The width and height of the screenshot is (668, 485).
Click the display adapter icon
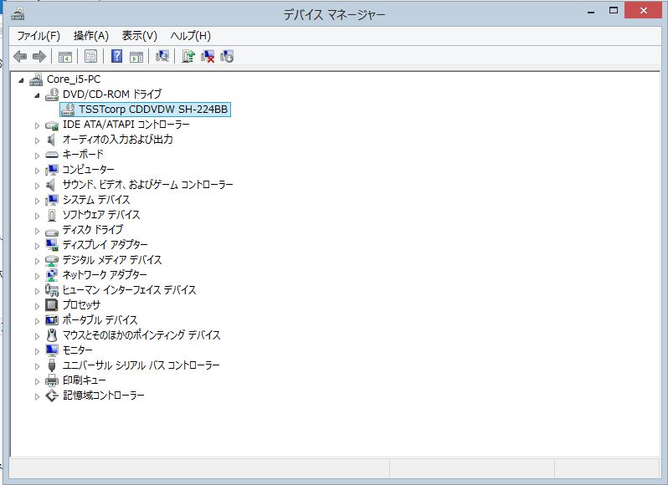(52, 245)
